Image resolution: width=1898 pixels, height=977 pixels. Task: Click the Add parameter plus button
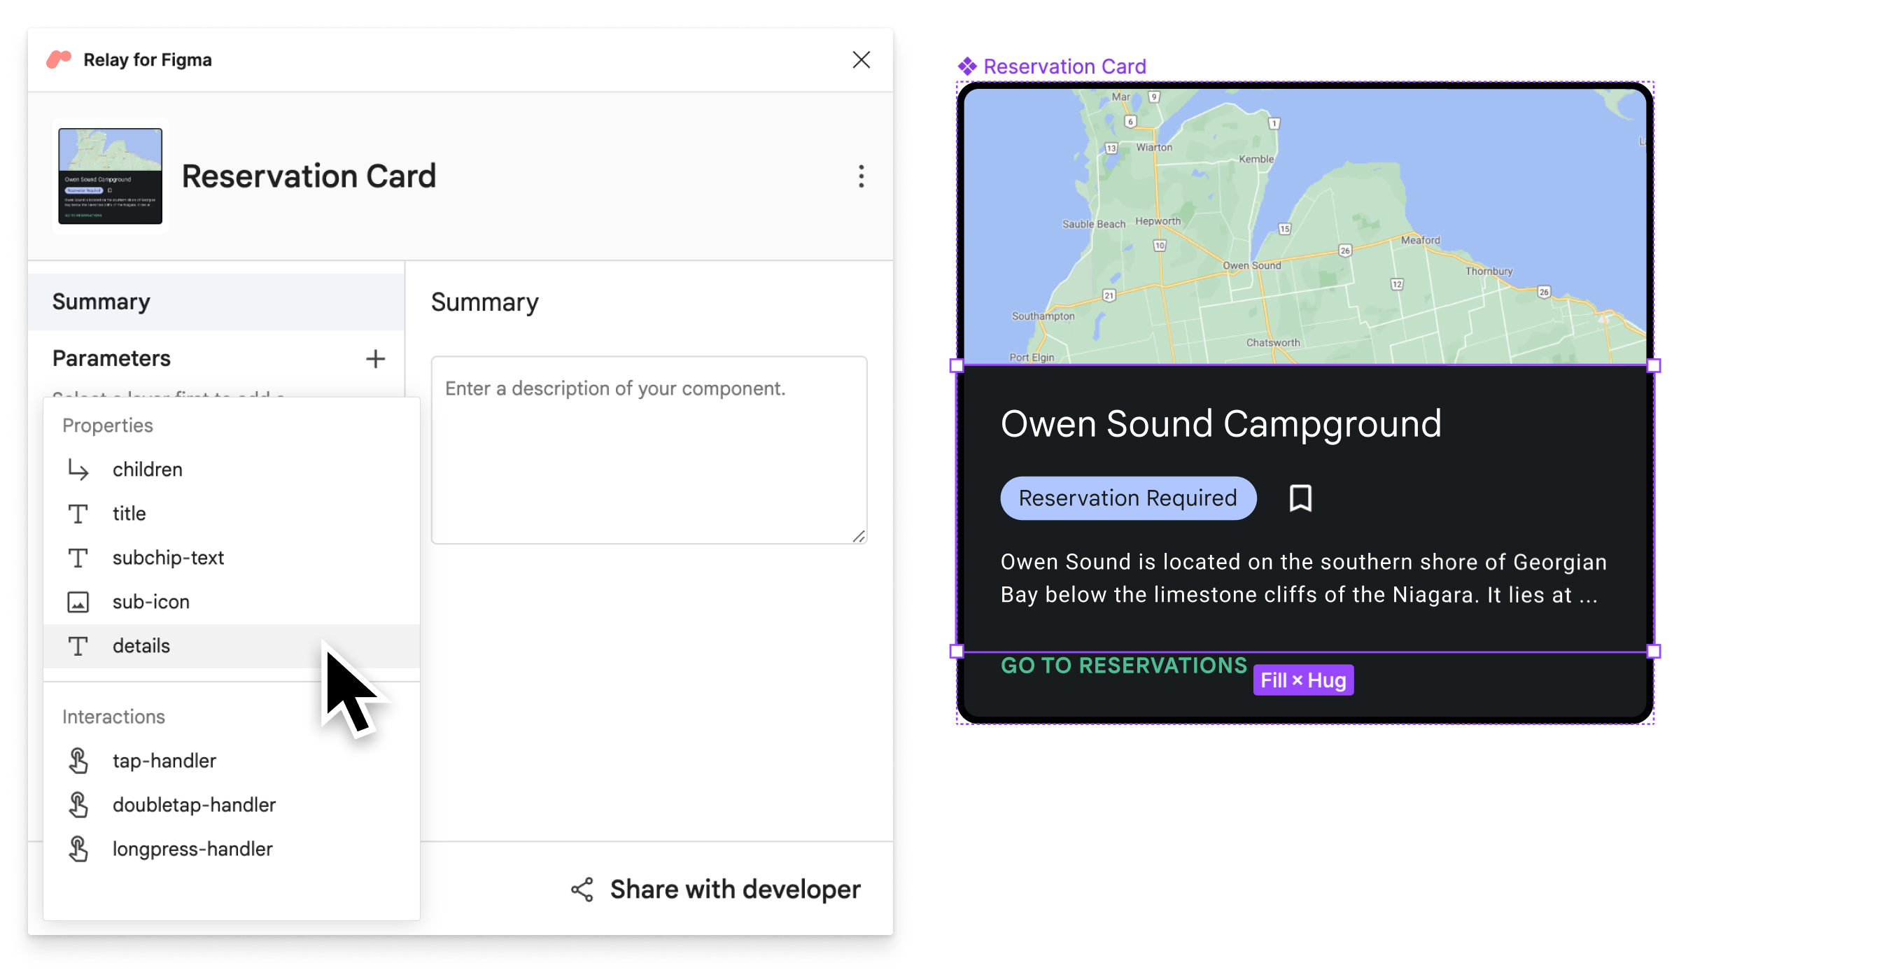[374, 359]
